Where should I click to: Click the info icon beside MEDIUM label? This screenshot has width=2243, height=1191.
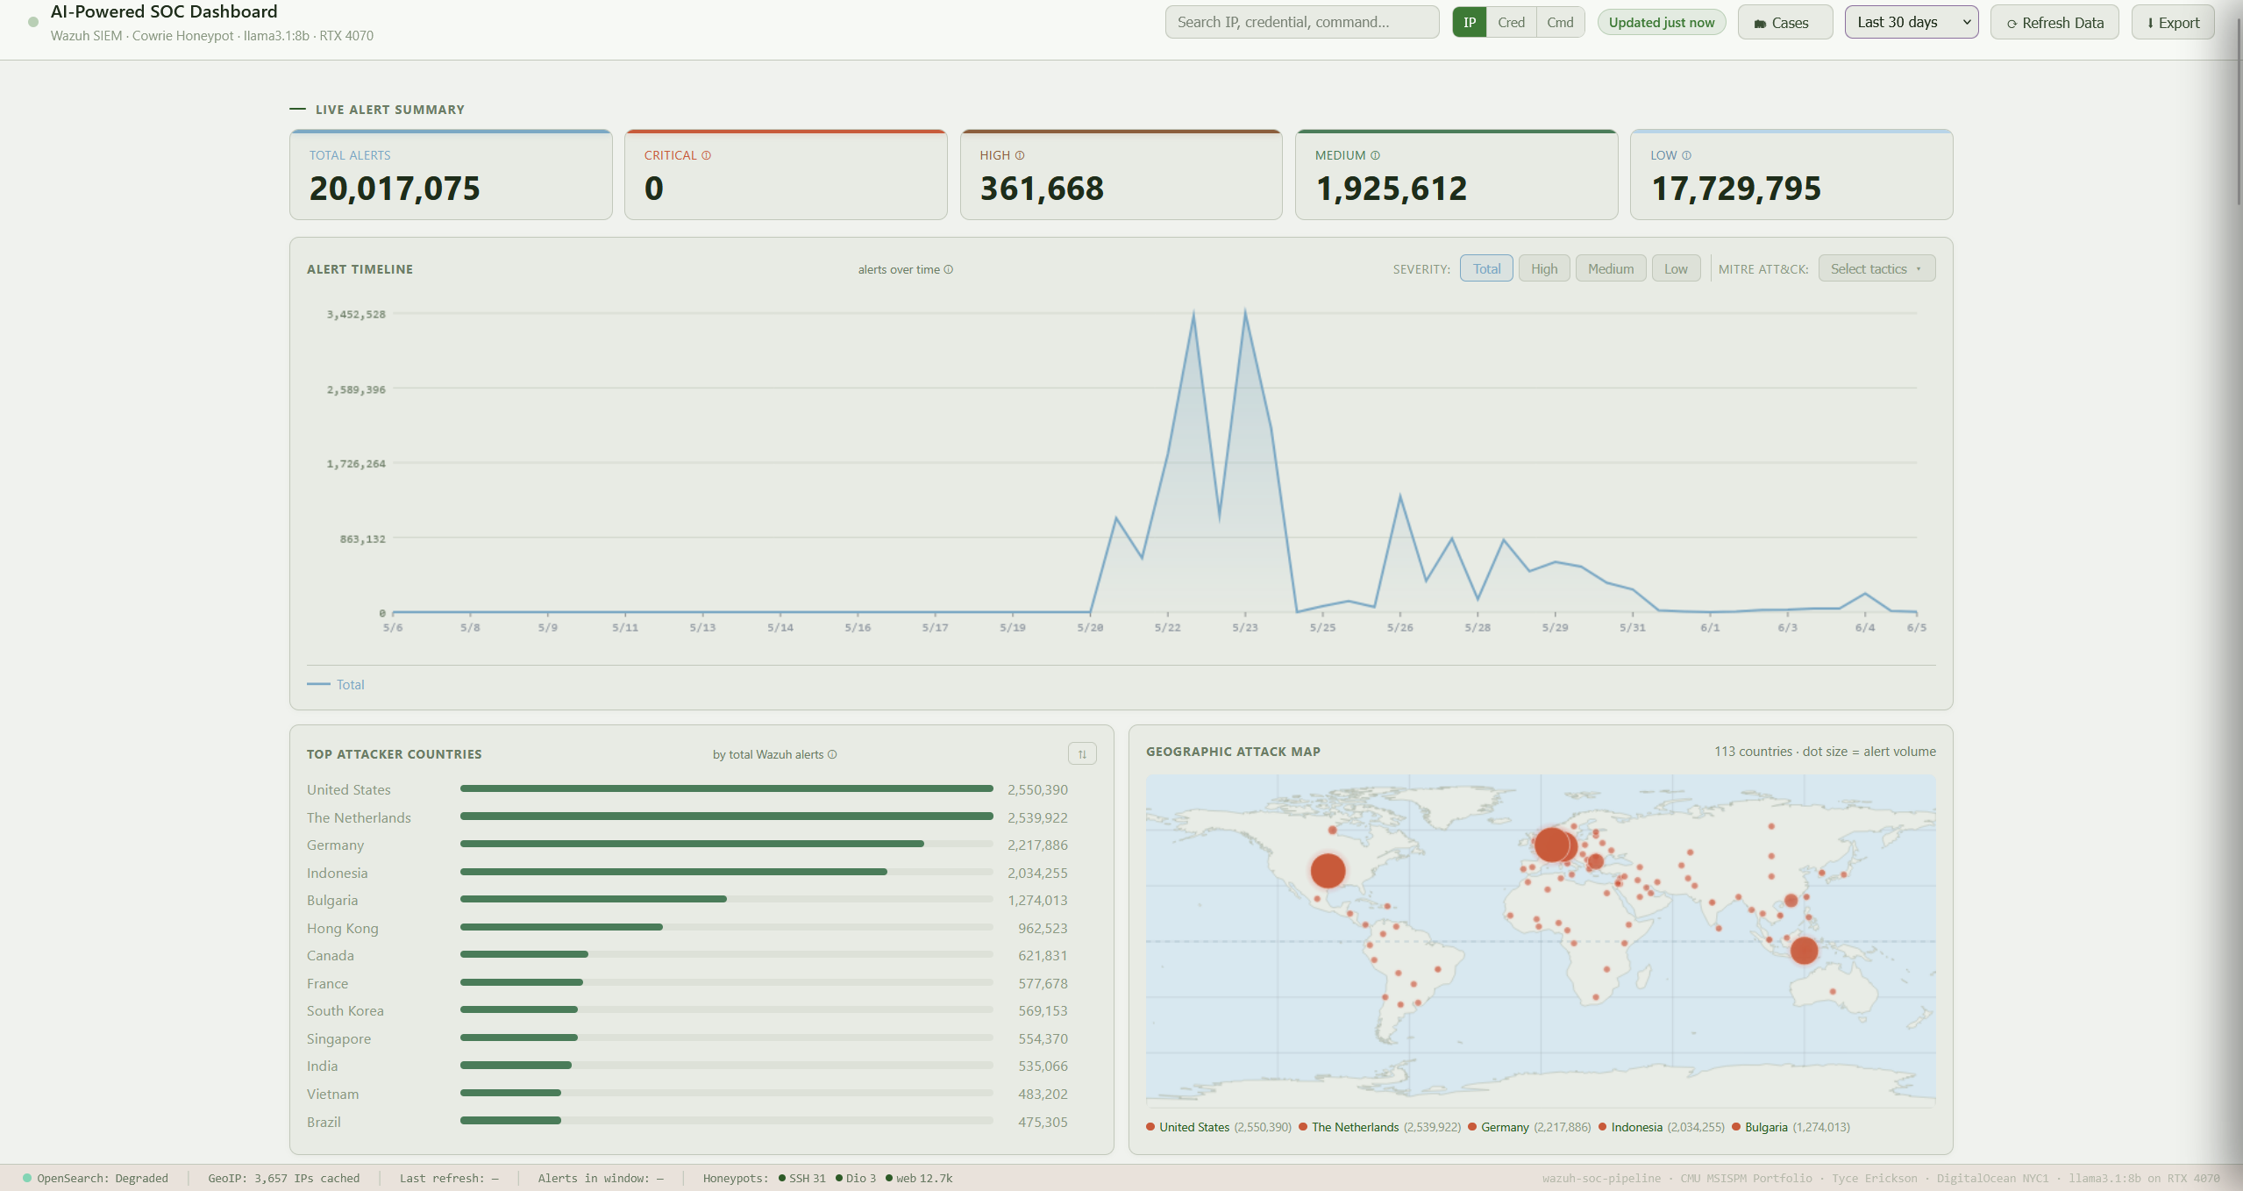tap(1375, 155)
